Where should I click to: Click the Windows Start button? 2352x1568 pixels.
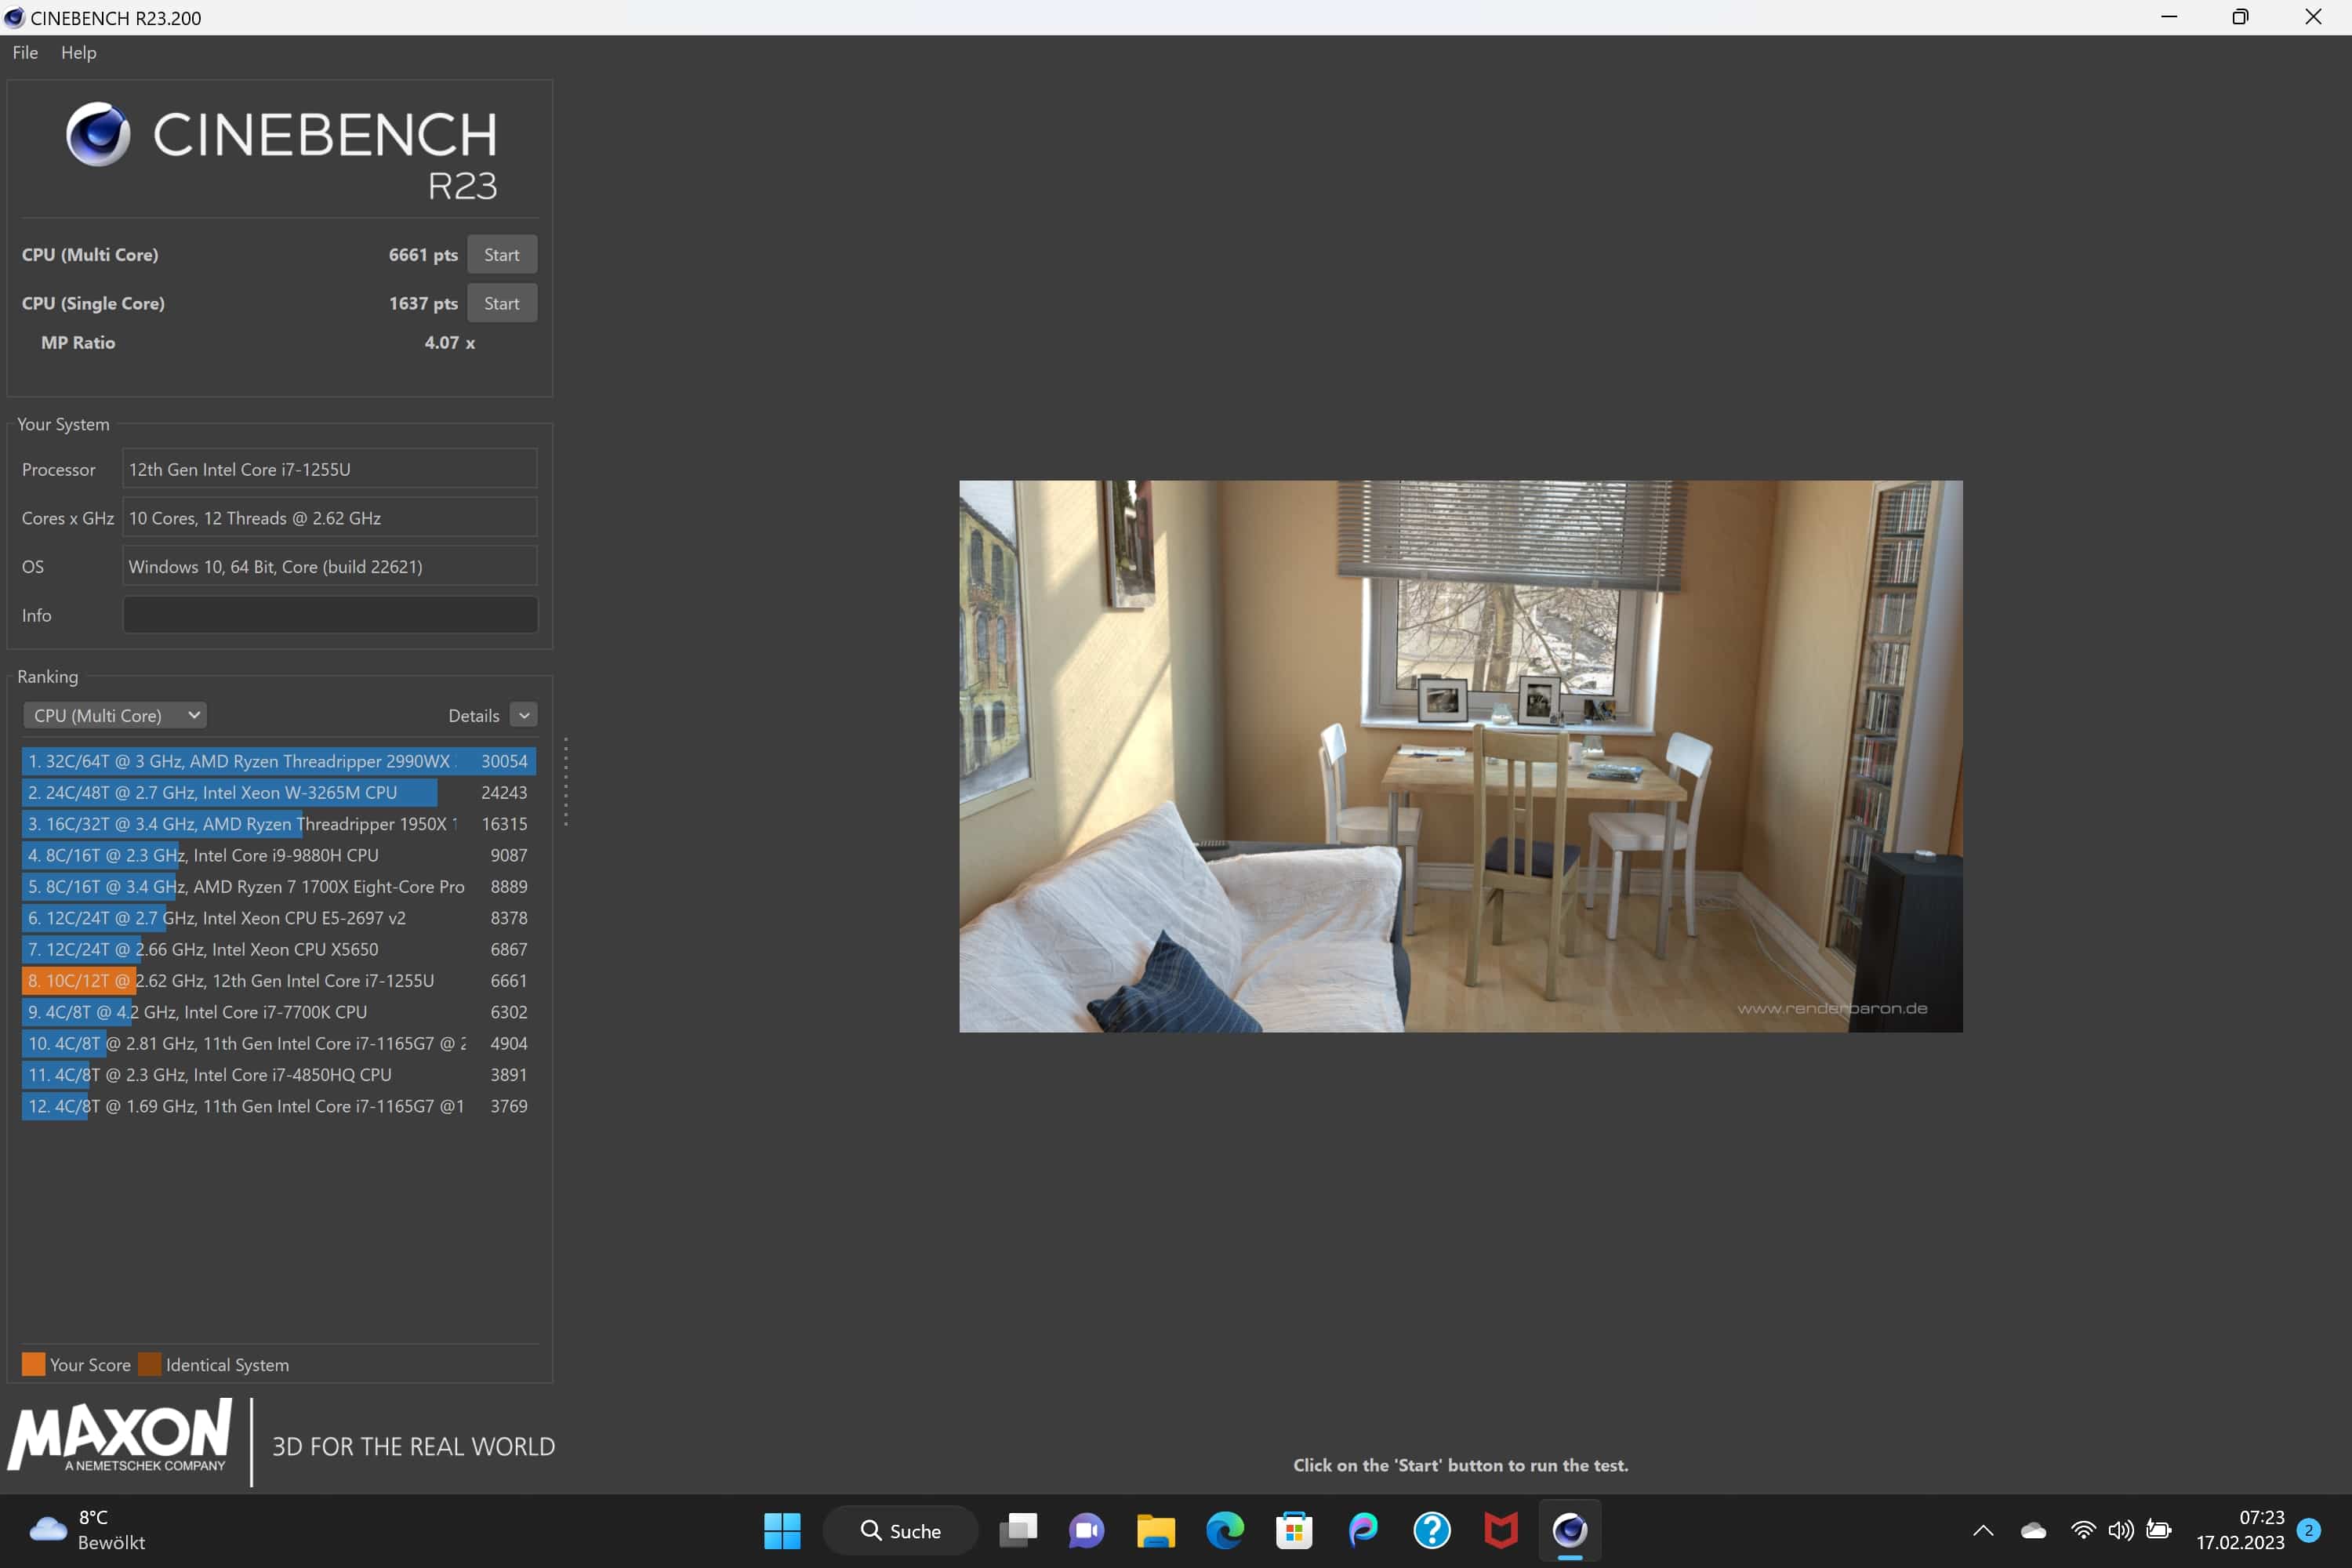pyautogui.click(x=782, y=1530)
